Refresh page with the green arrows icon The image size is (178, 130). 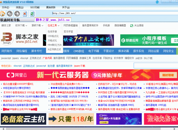click(x=32, y=14)
